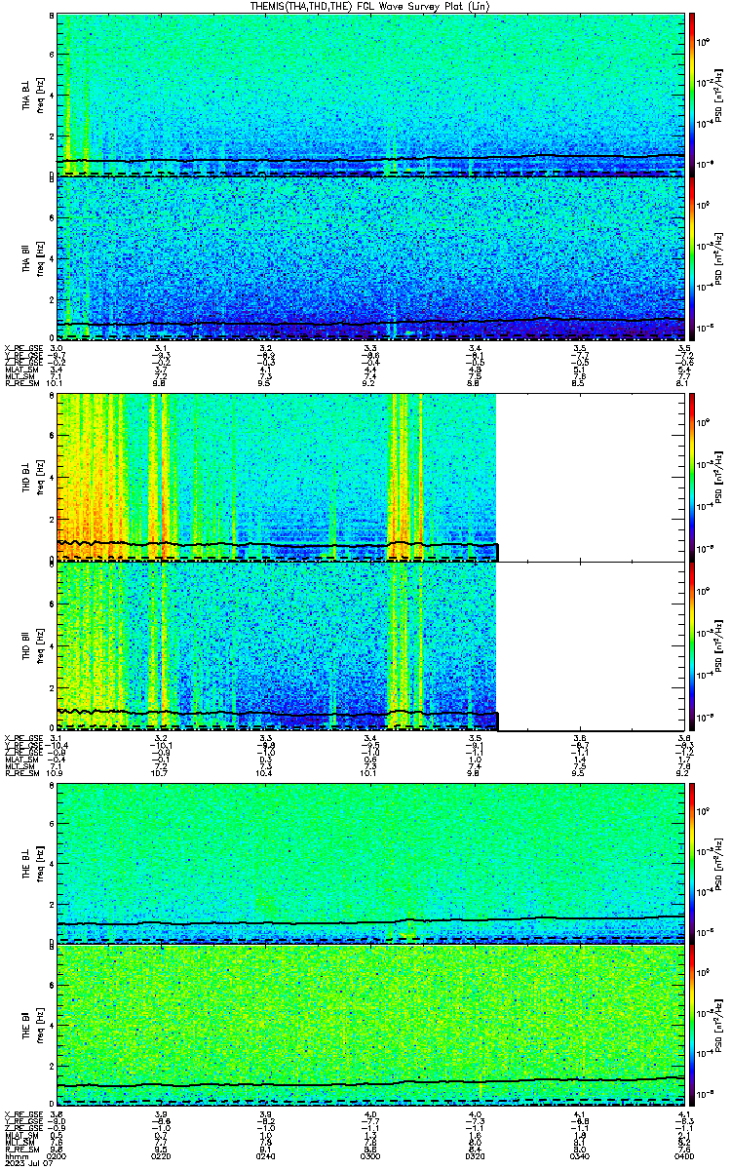Click the THE B-parallel PSD color bar

(692, 1026)
